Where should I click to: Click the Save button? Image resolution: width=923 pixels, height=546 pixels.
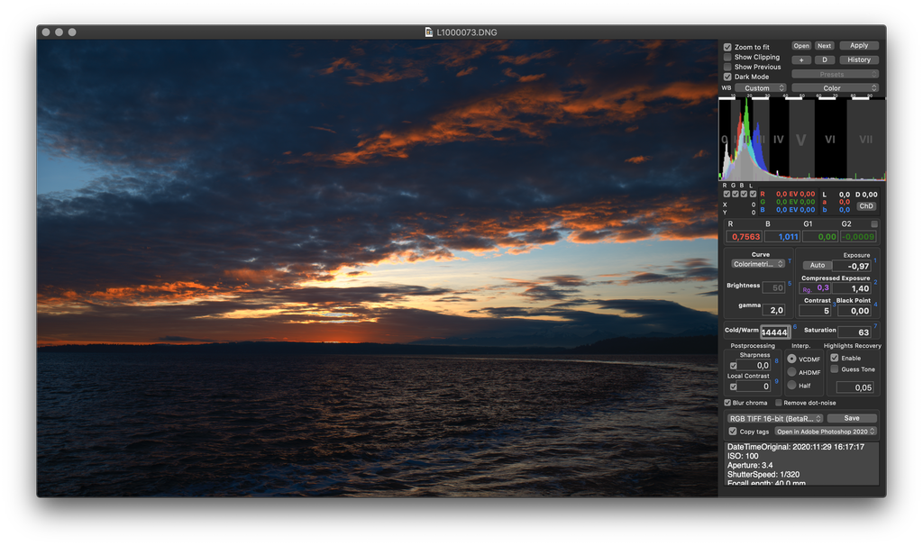(x=851, y=418)
